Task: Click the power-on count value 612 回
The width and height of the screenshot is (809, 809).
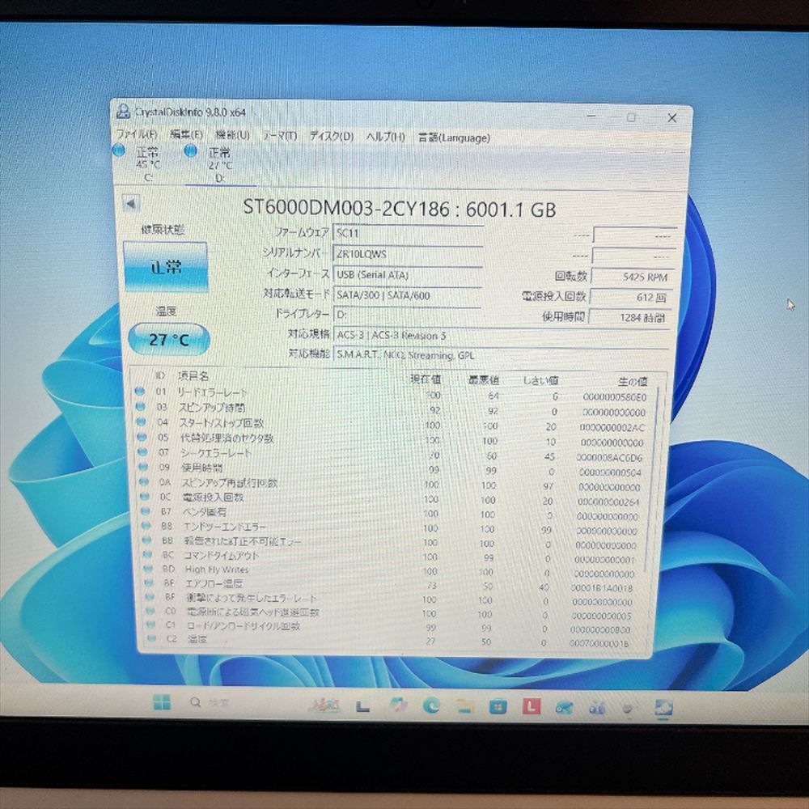Action: pos(630,297)
